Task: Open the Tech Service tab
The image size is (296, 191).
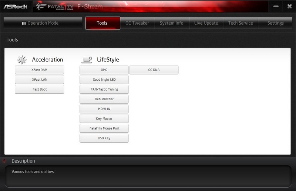Action: tap(240, 23)
